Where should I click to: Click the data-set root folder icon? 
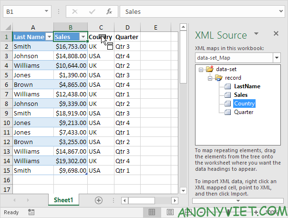(209, 69)
